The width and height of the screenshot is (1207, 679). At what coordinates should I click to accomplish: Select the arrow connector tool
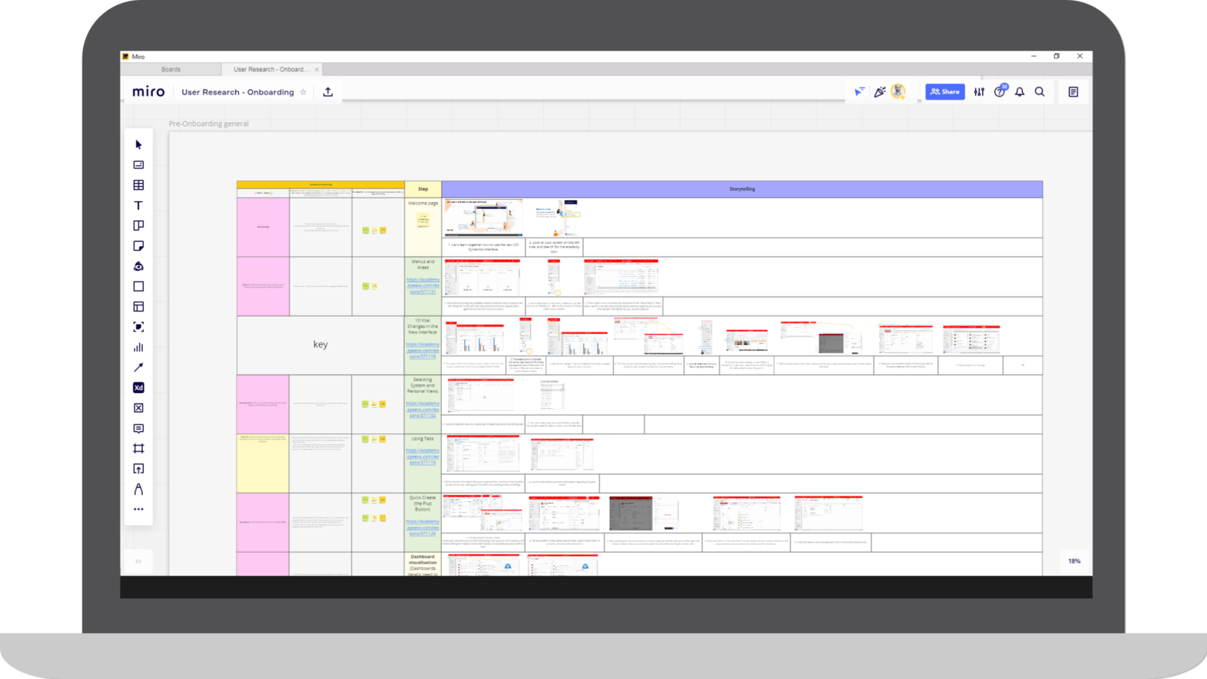click(139, 368)
